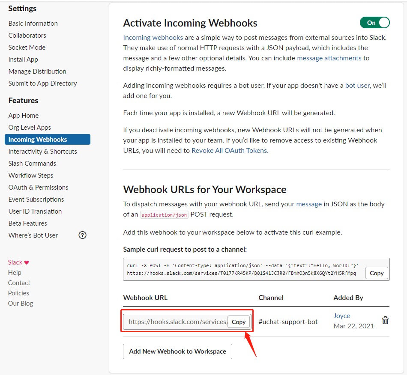Click the webhook URL text field

click(176, 322)
